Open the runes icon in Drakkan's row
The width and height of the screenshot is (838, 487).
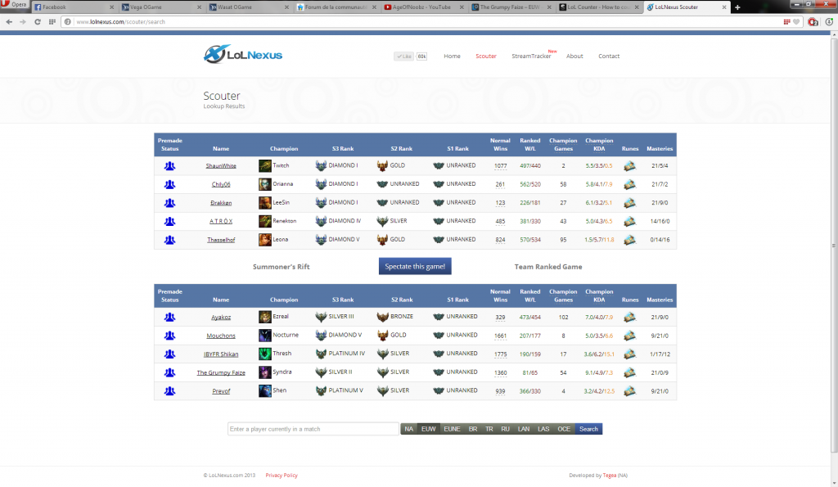pos(629,203)
